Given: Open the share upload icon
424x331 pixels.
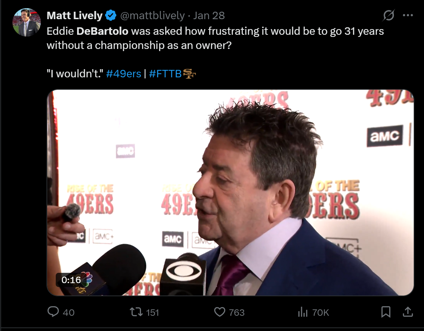Looking at the screenshot, I should coord(408,311).
